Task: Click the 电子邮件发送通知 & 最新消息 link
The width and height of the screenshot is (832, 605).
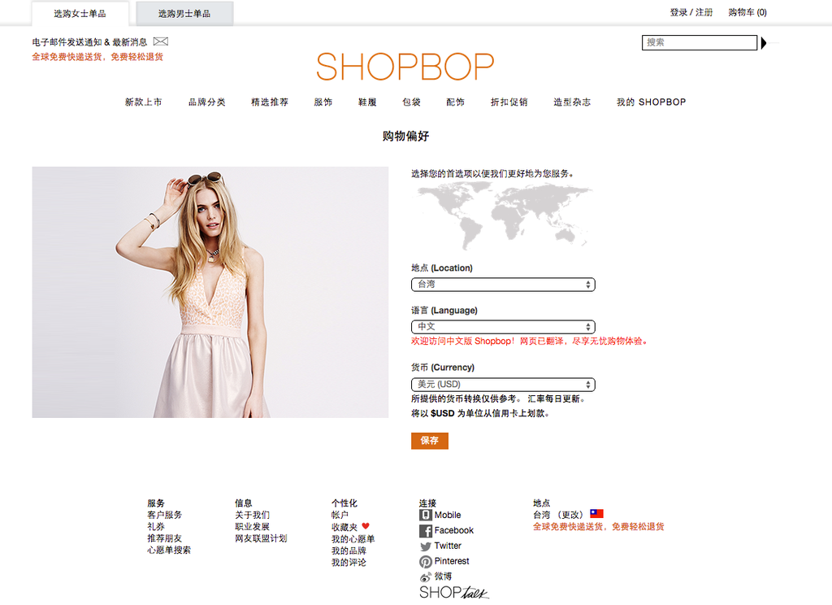Action: 89,42
